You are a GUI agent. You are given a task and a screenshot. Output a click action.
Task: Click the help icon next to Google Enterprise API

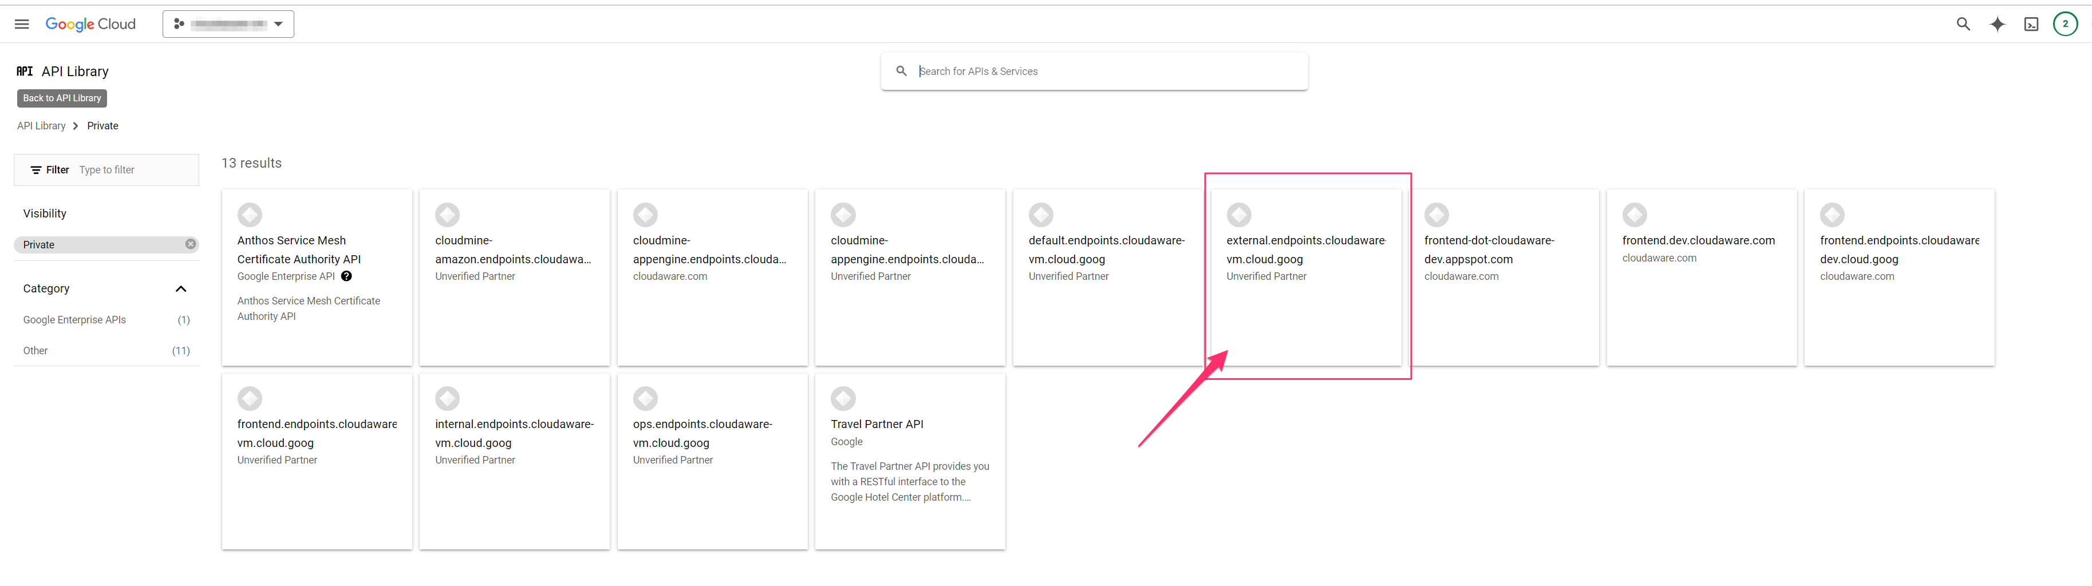[346, 276]
